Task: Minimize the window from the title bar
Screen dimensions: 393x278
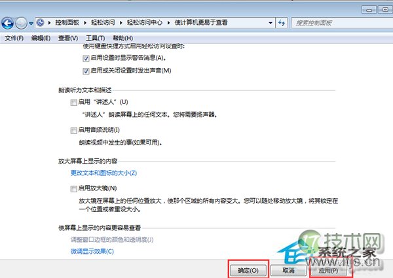Action: pyautogui.click(x=369, y=10)
